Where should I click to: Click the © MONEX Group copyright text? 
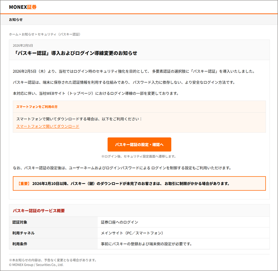[x=36, y=265]
